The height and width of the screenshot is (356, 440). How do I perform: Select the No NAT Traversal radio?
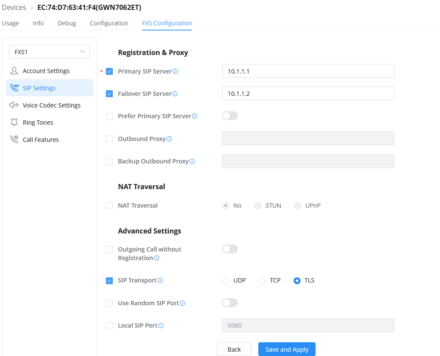[x=226, y=206]
